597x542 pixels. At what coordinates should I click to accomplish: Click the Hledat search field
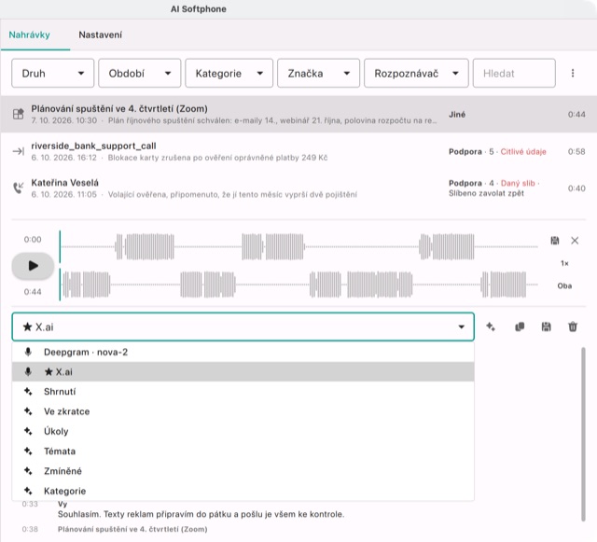(x=514, y=73)
